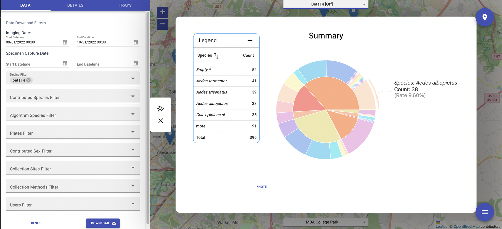Remove the beta14 device chip
Viewport: 502px width, 229px height.
point(29,80)
